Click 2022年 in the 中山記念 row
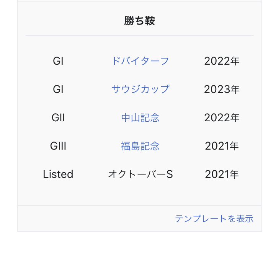 222,118
